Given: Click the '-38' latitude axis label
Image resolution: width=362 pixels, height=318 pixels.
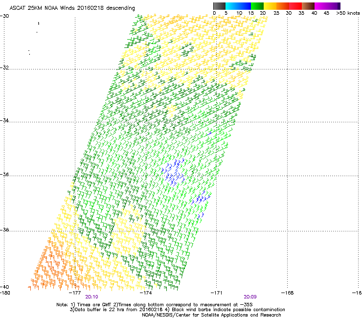Looking at the screenshot, I should pos(4,230).
